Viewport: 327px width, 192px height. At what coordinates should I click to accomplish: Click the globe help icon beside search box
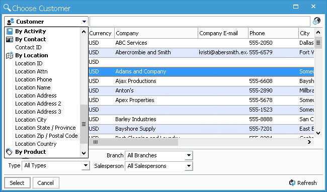pos(317,21)
